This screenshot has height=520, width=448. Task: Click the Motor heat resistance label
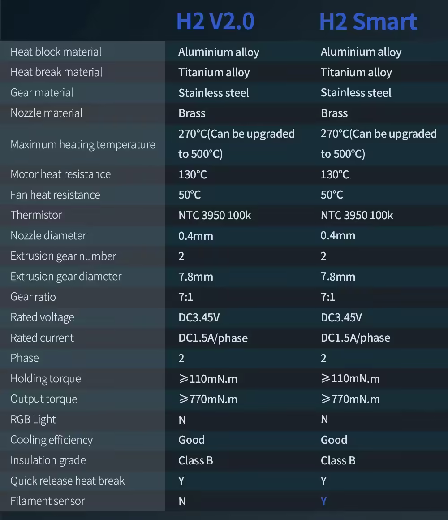[x=60, y=174]
